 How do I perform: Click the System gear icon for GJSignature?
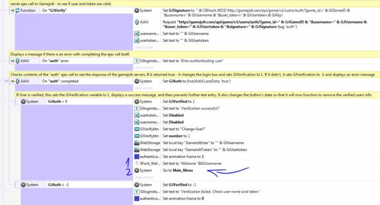[137, 11]
